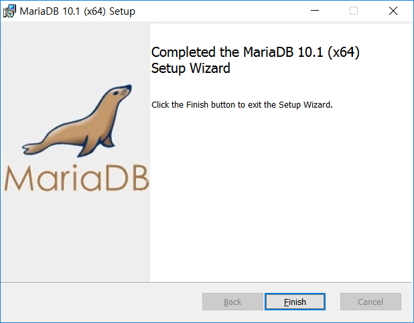Click gray banner area below the MariaDB wordmark
The height and width of the screenshot is (323, 414).
click(x=75, y=237)
